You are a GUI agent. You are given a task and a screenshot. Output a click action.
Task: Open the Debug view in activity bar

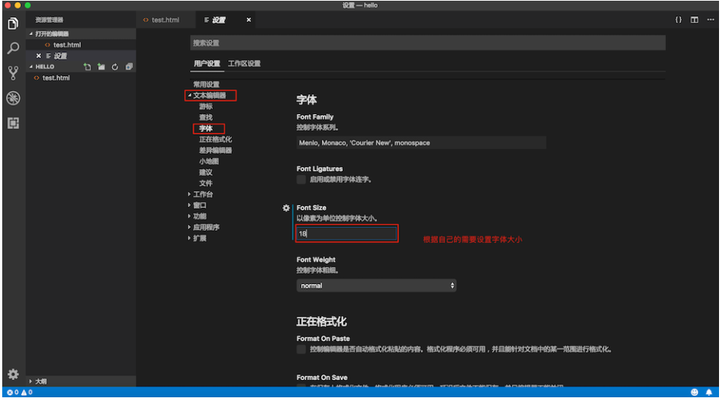point(13,98)
